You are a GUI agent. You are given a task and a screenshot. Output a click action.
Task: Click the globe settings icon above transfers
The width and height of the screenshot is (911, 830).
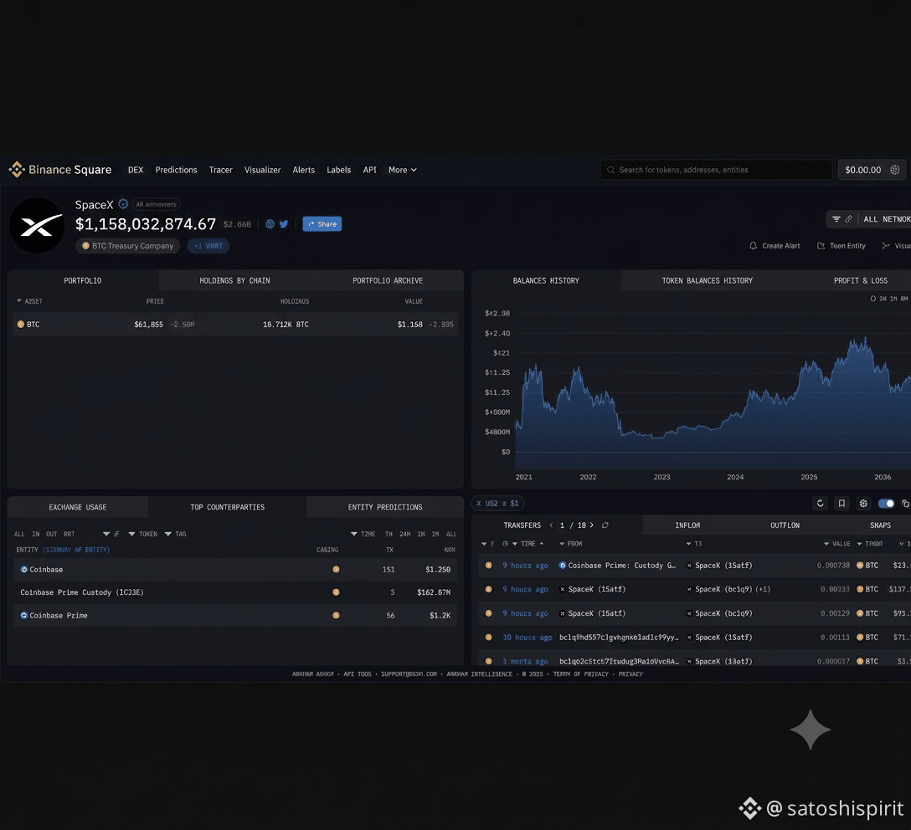863,503
